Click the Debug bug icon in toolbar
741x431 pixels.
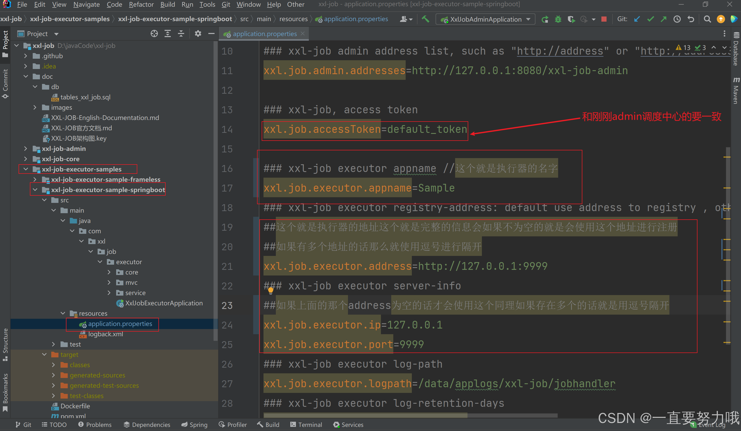(x=558, y=19)
